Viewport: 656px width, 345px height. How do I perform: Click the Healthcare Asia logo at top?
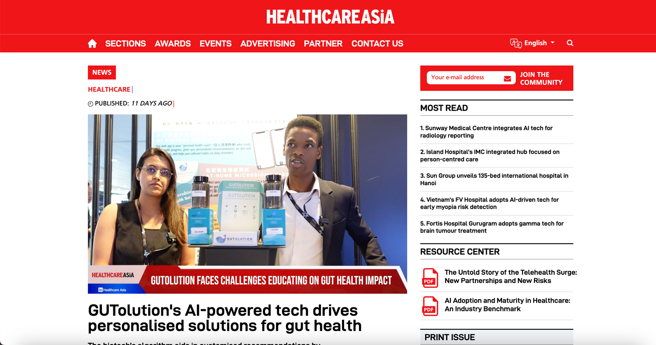(x=330, y=17)
